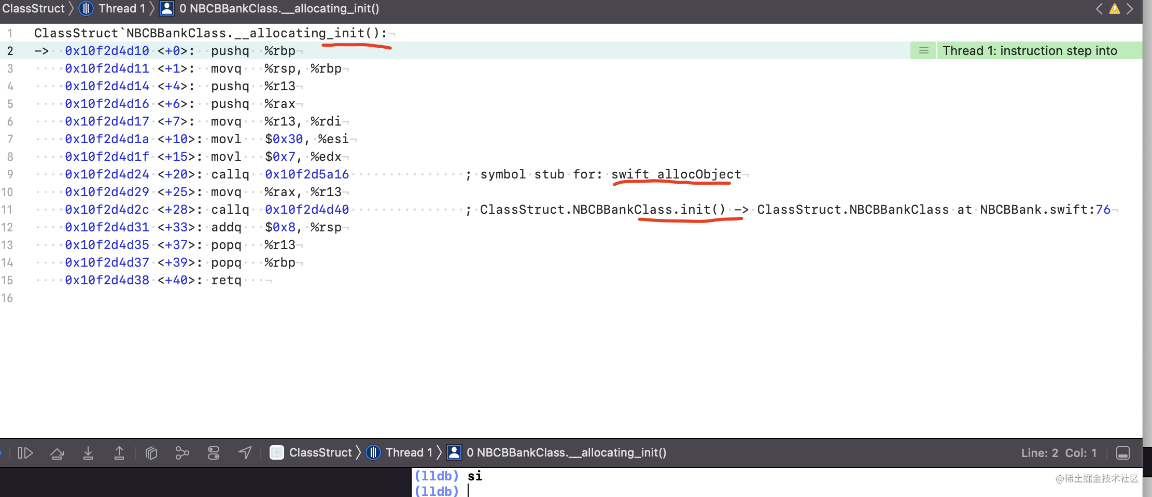This screenshot has width=1152, height=497.
Task: Click line number 9 in the gutter
Action: pyautogui.click(x=10, y=174)
